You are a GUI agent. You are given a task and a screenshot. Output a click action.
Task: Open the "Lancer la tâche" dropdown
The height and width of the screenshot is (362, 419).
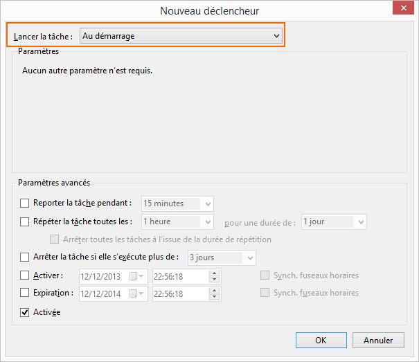pos(181,36)
